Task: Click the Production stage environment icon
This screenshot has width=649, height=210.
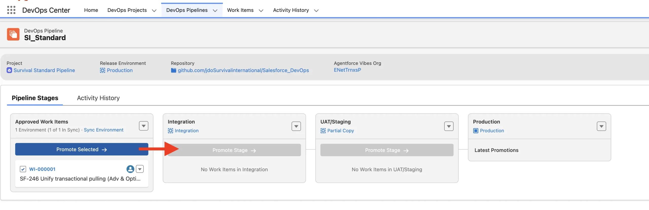Action: (x=476, y=131)
